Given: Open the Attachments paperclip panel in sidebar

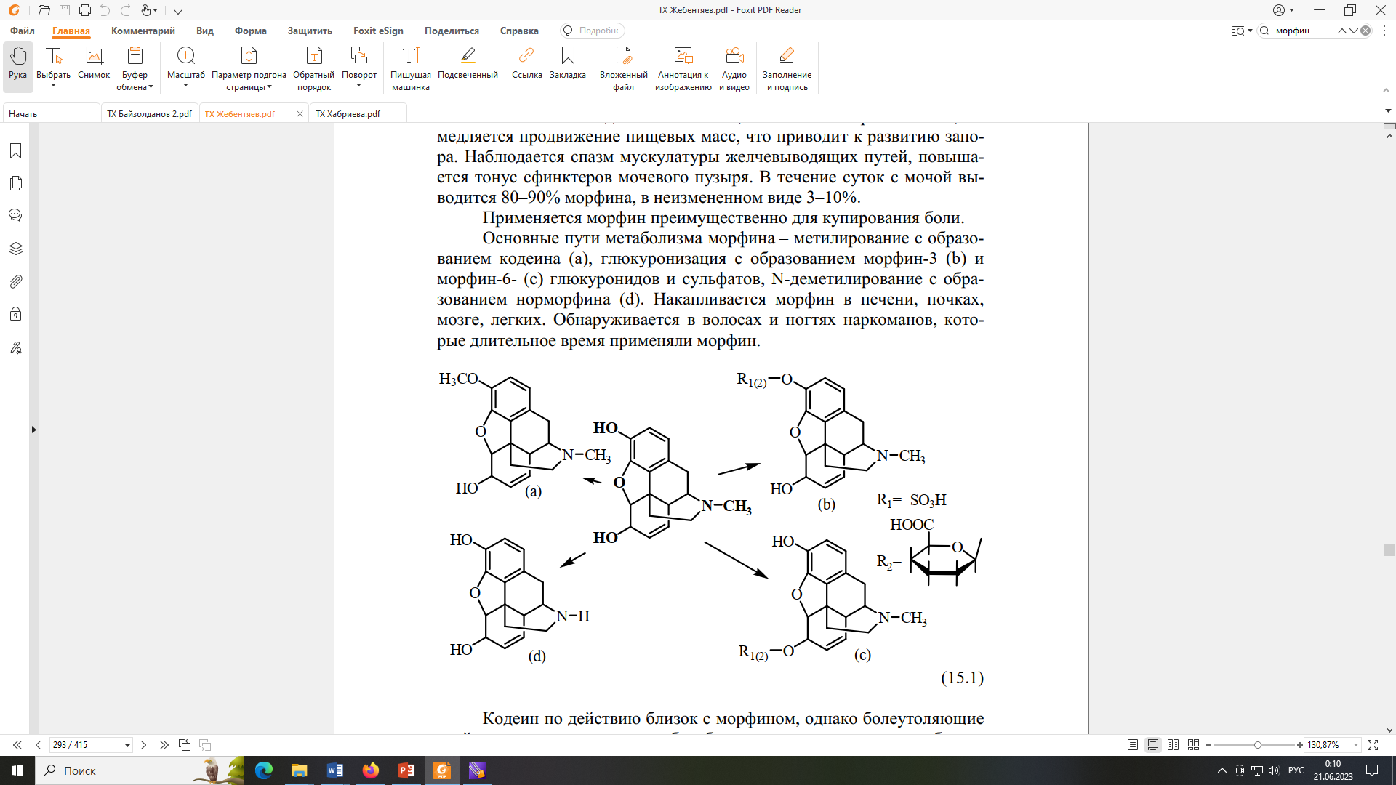Looking at the screenshot, I should (16, 281).
